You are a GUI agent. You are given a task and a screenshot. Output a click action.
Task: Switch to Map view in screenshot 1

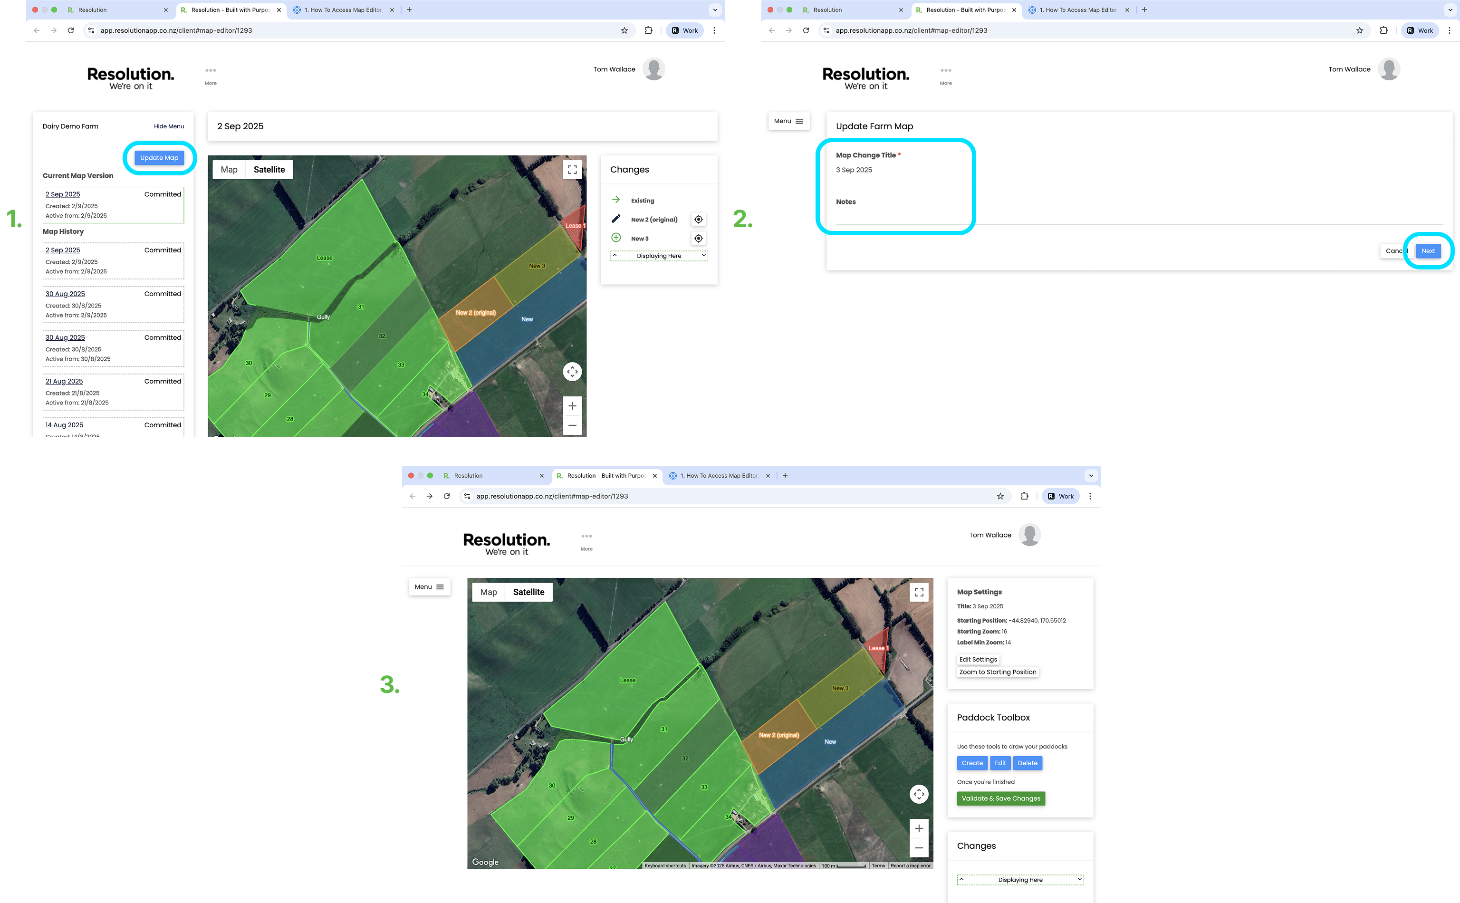[x=229, y=170]
